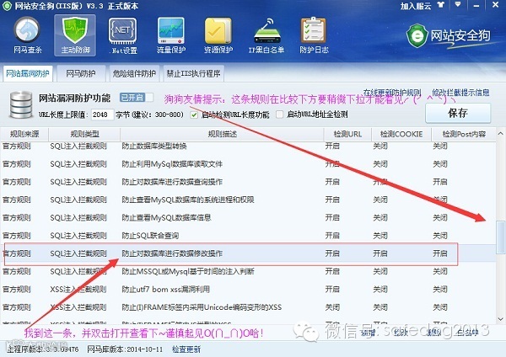Click the 开启 COOKIE cell of 防止对数据库进行数据修改操作
The image size is (506, 357).
pyautogui.click(x=380, y=253)
